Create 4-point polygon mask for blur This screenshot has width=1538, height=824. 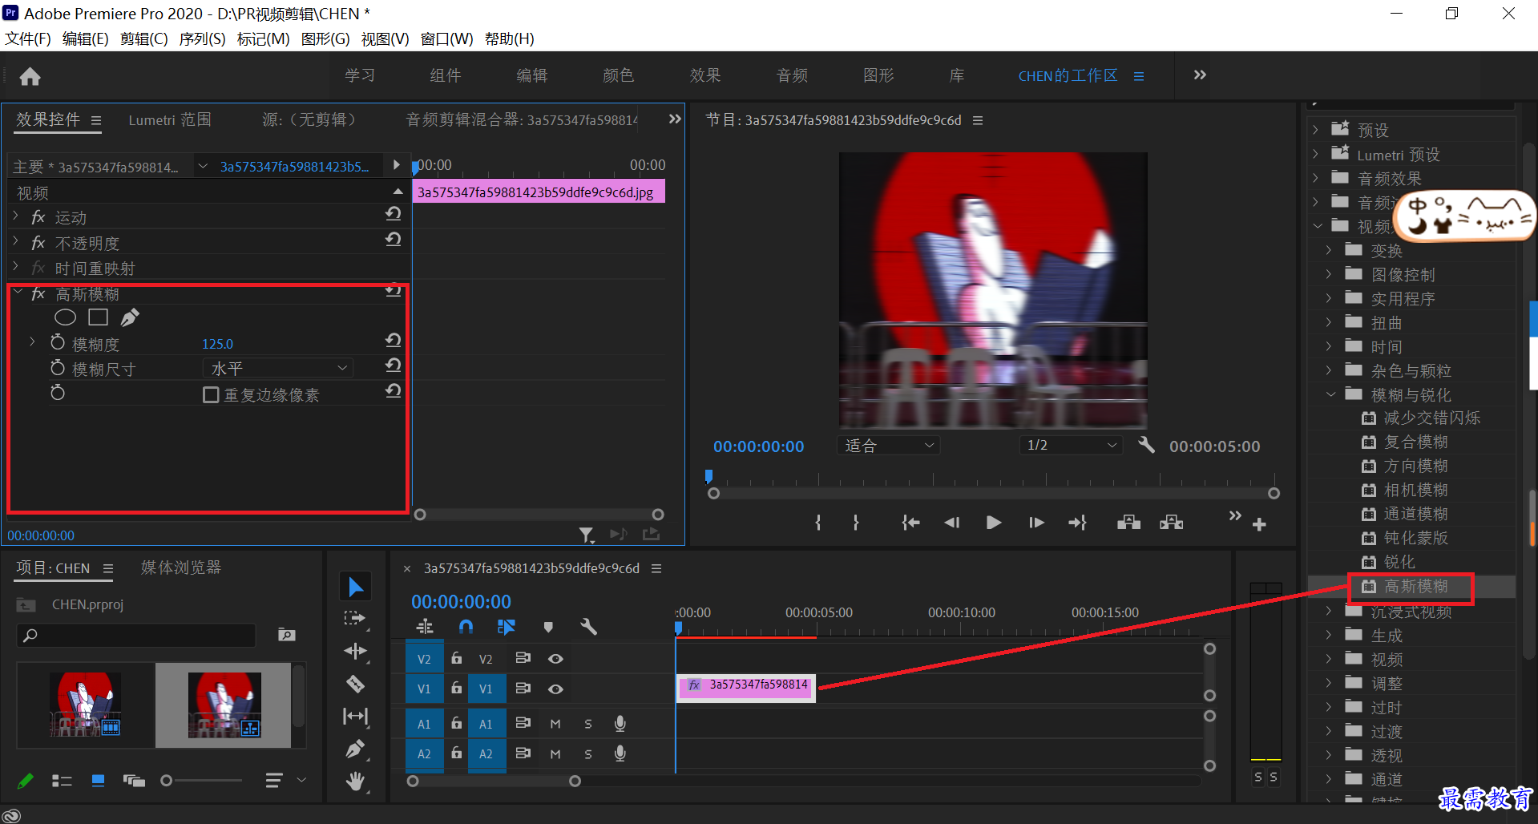[x=99, y=317]
